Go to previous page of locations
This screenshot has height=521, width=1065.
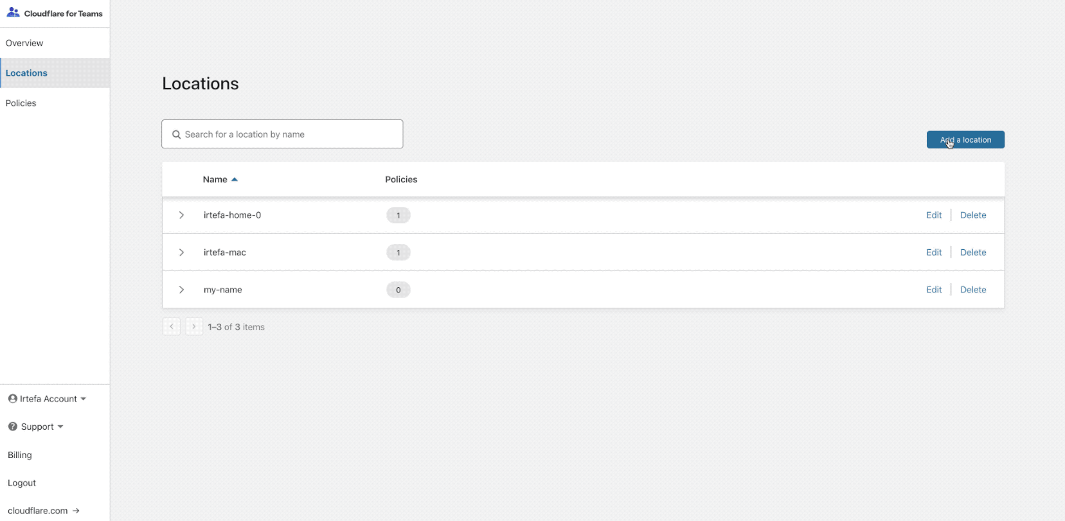[x=171, y=326]
